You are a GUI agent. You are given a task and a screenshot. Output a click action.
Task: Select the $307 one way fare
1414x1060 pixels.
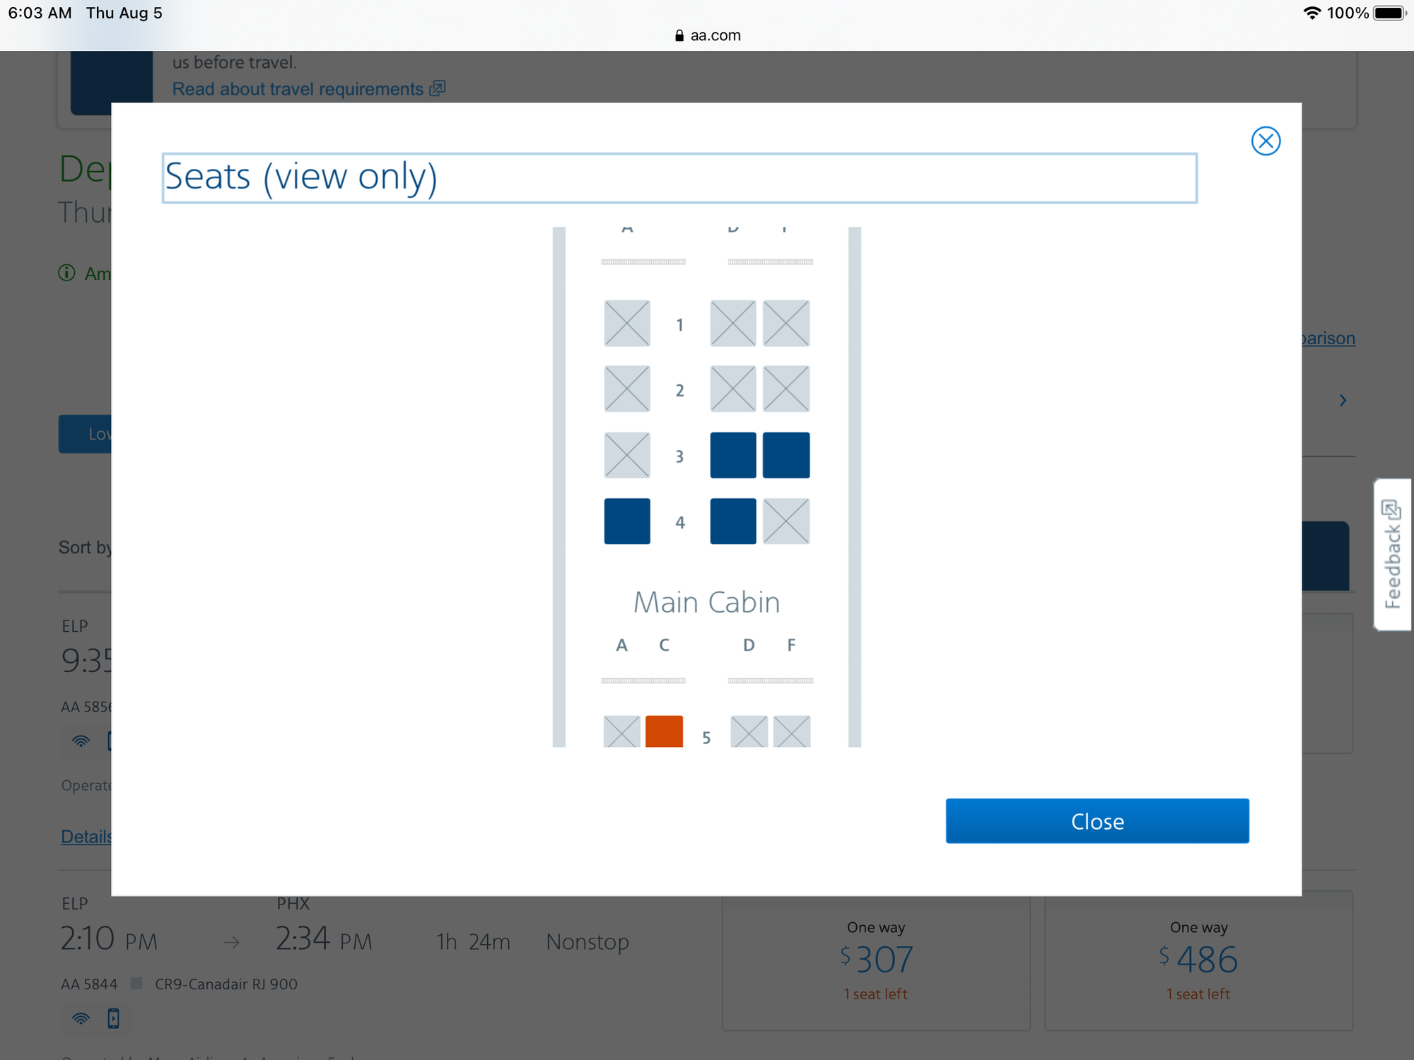(x=875, y=960)
